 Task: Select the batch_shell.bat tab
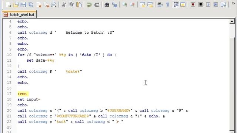pyautogui.click(x=19, y=15)
